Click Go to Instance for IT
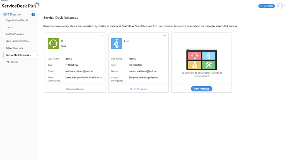Screen dimensions: 286x160 [75, 89]
